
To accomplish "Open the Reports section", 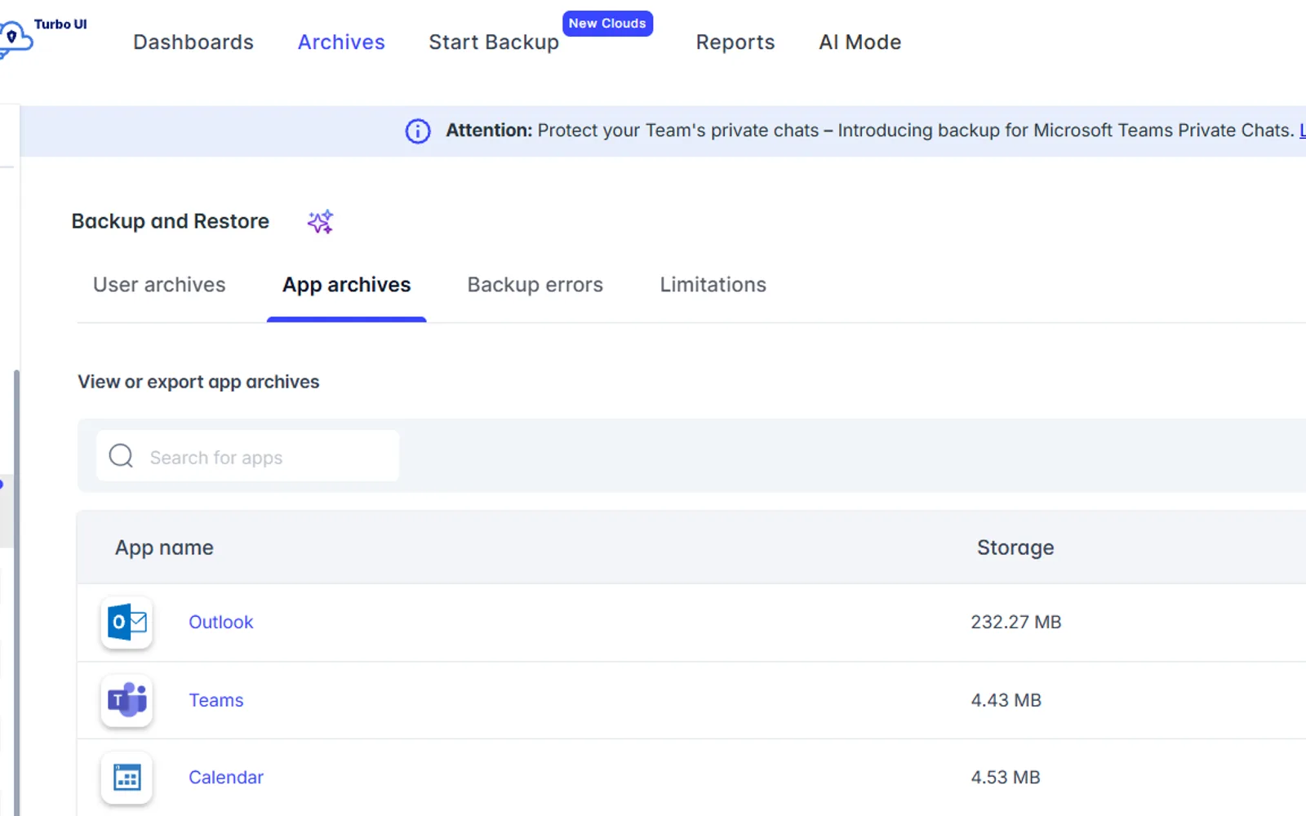I will click(735, 42).
